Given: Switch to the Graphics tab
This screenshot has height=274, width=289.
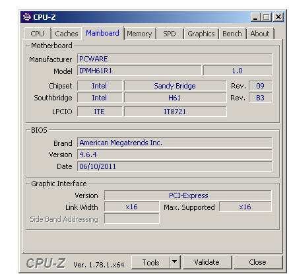Looking at the screenshot, I should tap(201, 34).
